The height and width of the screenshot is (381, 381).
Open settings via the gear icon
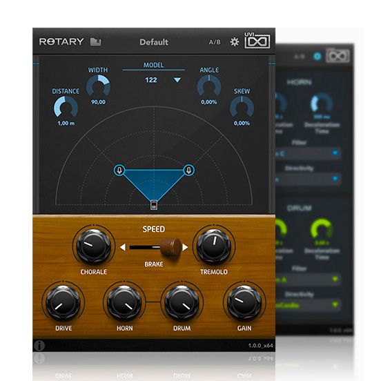(235, 42)
